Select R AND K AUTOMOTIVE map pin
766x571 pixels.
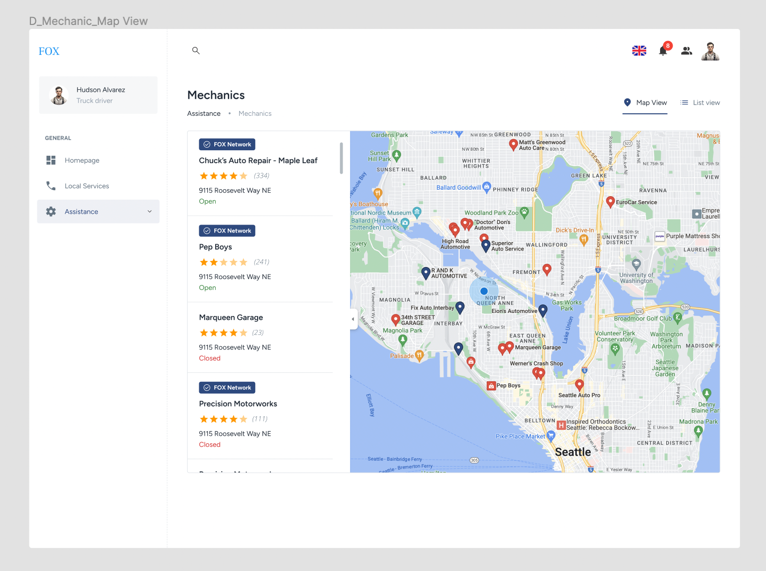pyautogui.click(x=426, y=273)
